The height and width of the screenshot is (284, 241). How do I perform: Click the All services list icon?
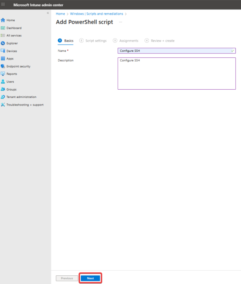tap(3, 36)
